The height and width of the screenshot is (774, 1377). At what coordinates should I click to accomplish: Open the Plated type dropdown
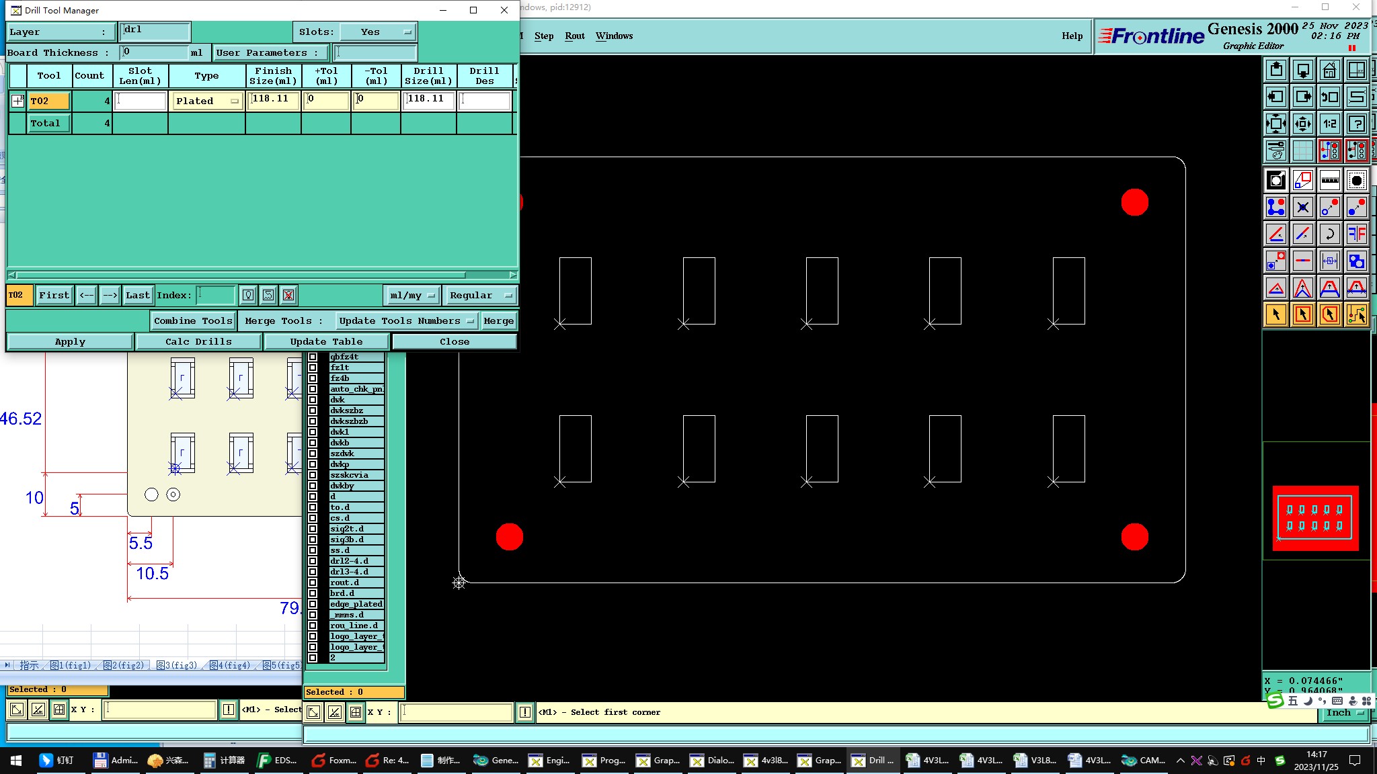pyautogui.click(x=207, y=101)
